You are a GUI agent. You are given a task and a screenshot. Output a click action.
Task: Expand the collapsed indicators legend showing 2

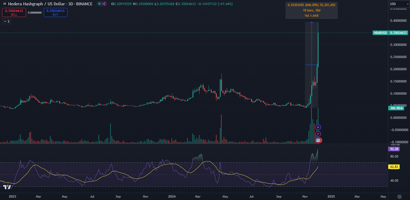point(6,21)
